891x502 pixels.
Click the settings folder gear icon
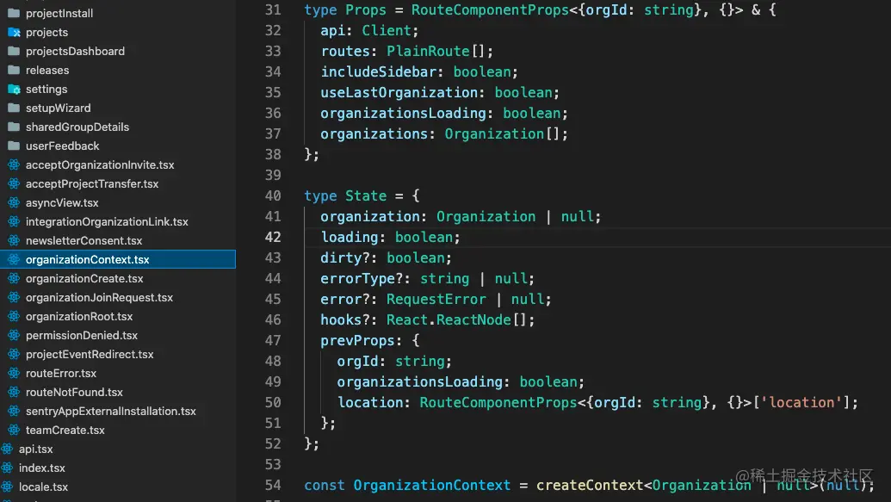pos(14,89)
